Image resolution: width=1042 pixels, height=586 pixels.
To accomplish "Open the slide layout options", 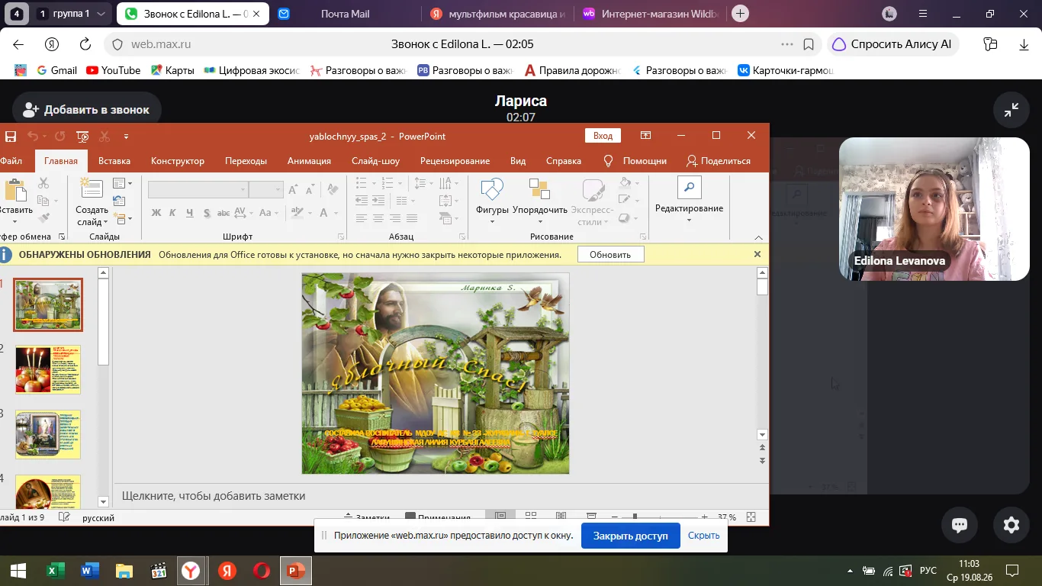I will [122, 183].
